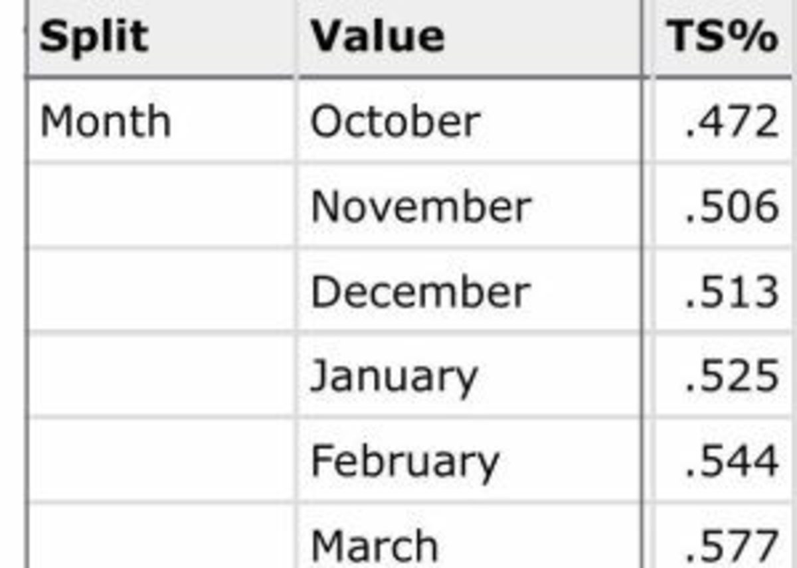Select empty Split cell beside February
This screenshot has height=568, width=797.
[161, 461]
